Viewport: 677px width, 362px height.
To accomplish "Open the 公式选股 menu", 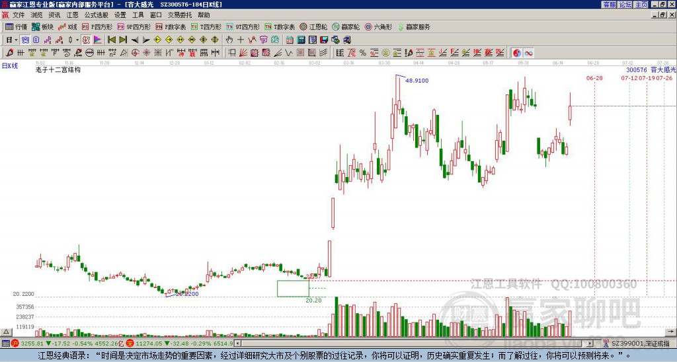I will 97,15.
